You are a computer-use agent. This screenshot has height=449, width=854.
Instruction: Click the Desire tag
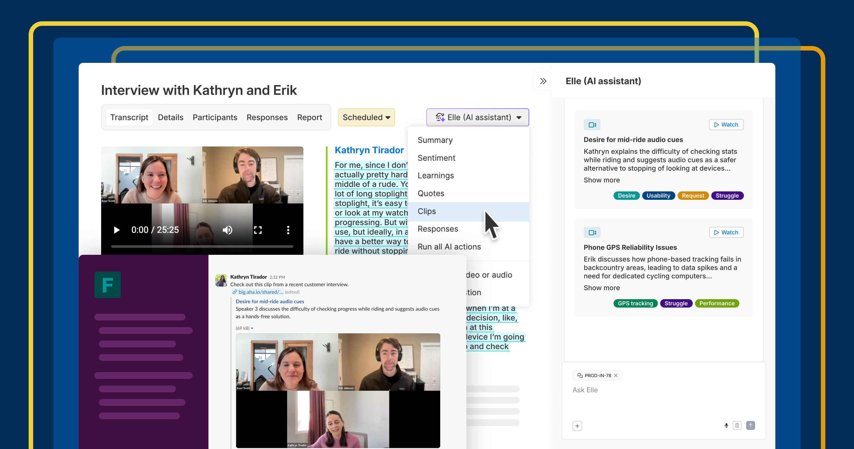click(x=626, y=196)
